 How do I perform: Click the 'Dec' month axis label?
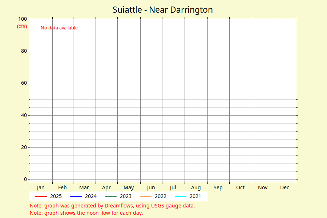tap(284, 187)
